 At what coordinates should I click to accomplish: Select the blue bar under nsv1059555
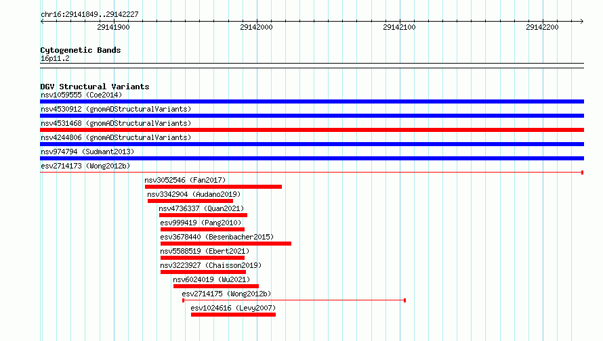[312, 101]
